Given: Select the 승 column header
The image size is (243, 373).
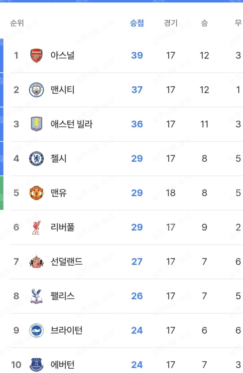Looking at the screenshot, I should pos(204,23).
